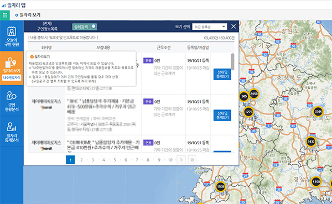
Task: Go to page 9 of listings
Action: click(x=159, y=160)
